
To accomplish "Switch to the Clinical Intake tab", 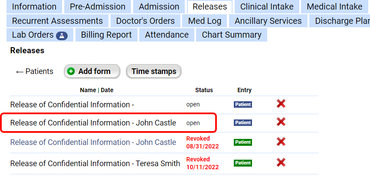I will point(267,6).
